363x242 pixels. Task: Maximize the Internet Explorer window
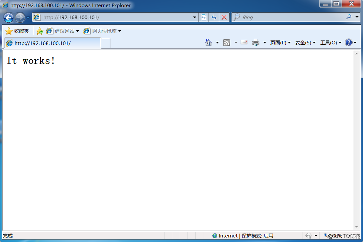336,4
